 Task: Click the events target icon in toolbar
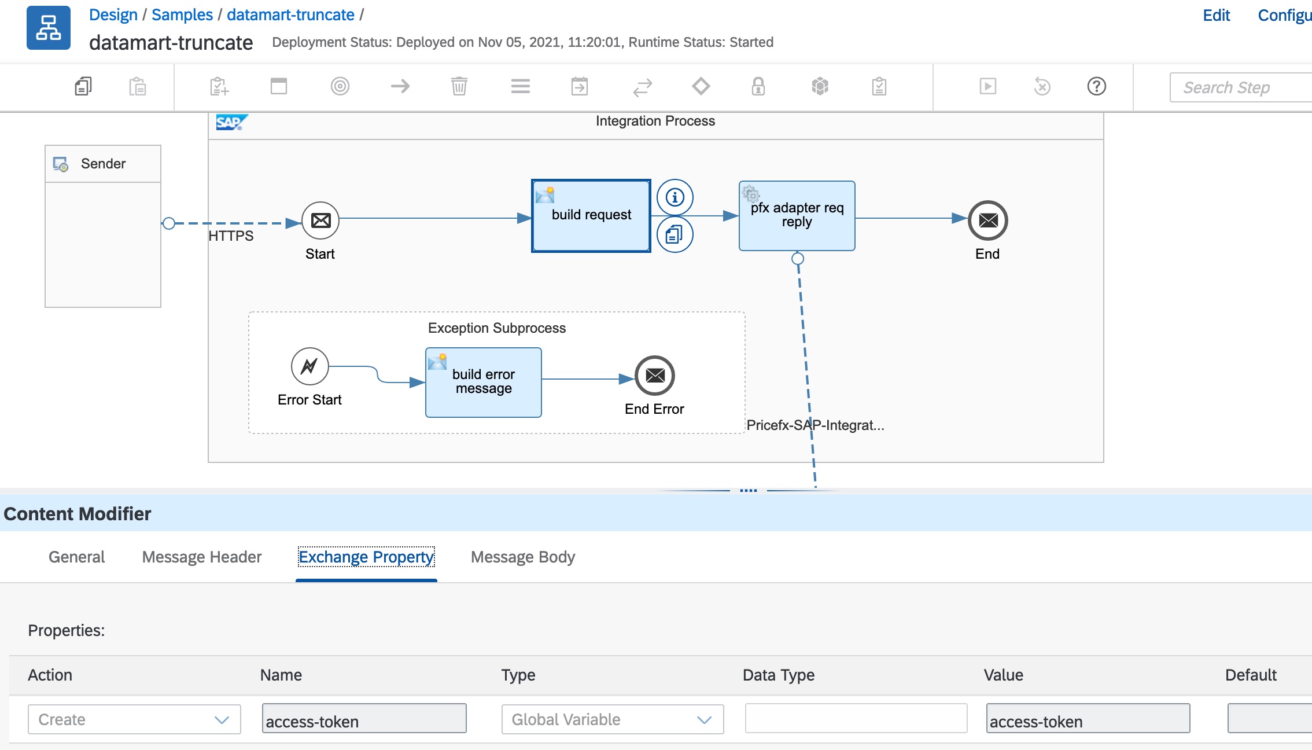(340, 87)
